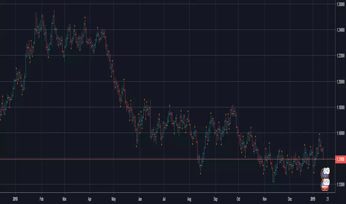This screenshot has height=204, width=346.
Task: Click the Feb label on time axis
Action: pyautogui.click(x=42, y=199)
